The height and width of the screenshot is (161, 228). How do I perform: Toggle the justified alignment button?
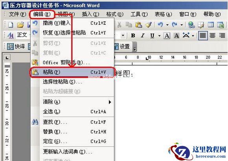tap(203, 35)
